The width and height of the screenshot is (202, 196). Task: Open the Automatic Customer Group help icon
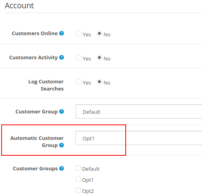(x=62, y=145)
